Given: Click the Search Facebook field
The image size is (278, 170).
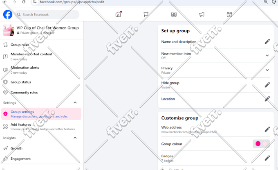Looking at the screenshot, I should [x=47, y=15].
